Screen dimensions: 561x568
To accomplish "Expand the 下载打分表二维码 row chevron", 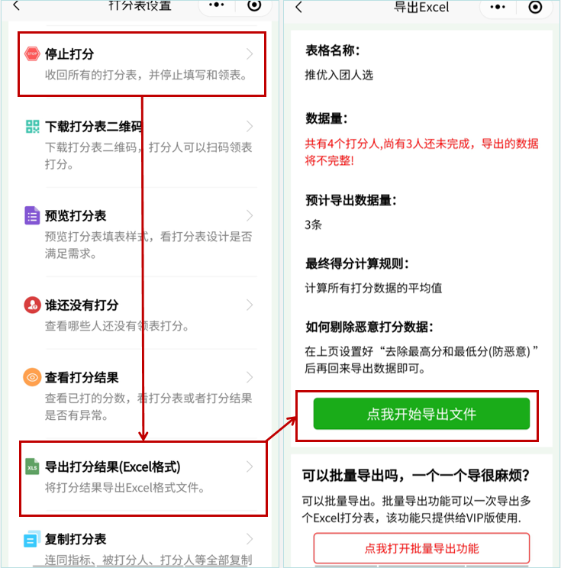I will (250, 127).
